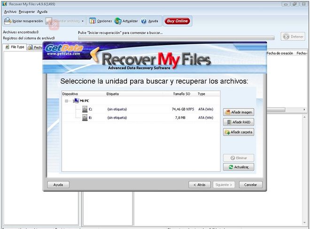This screenshot has height=229, width=310.
Task: Click the horizontal scrollbar right arrow
Action: (304, 110)
